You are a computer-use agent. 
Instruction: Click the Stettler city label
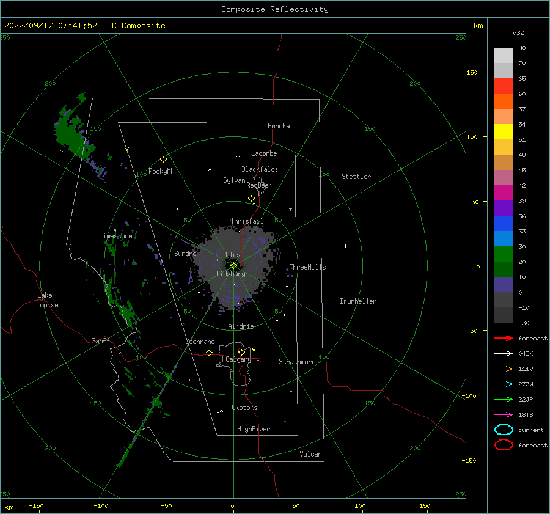tap(356, 177)
